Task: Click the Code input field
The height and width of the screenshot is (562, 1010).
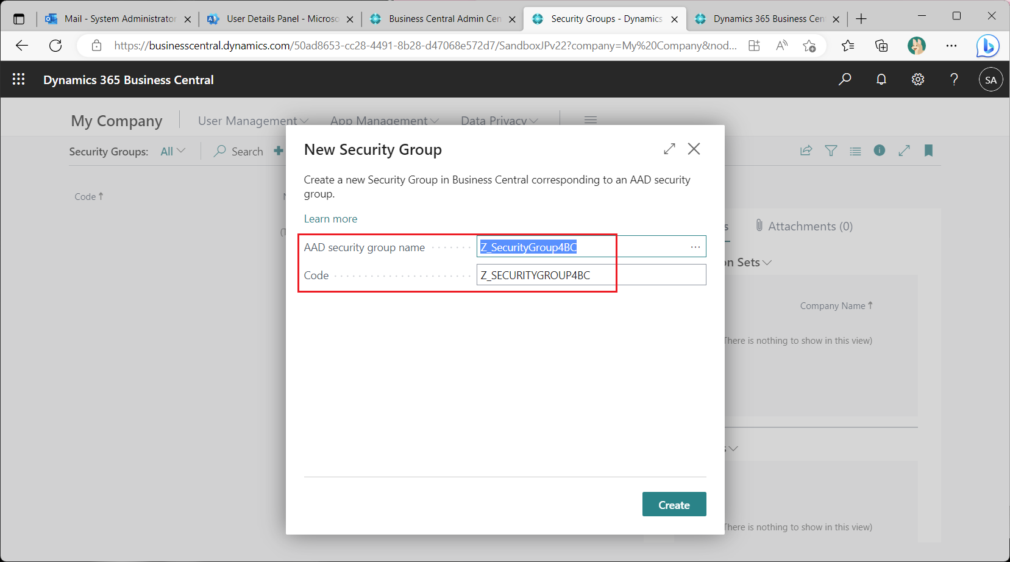Action: (x=591, y=275)
